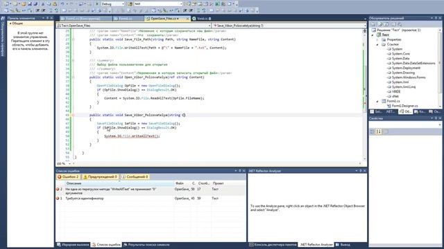Click the View Designer icon in Solution Explorer toolbar
This screenshot has width=444, height=249.
tap(400, 24)
